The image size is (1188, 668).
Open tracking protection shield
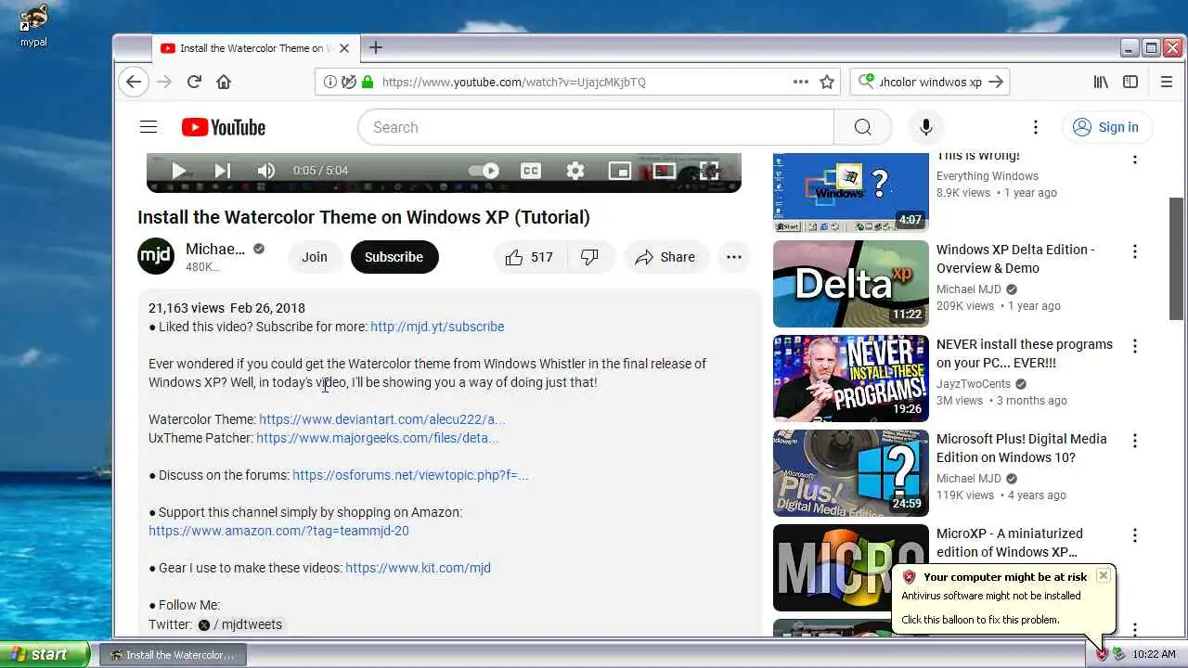point(349,82)
